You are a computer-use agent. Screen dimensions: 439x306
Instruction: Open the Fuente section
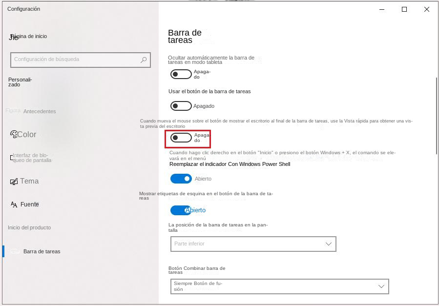click(29, 204)
